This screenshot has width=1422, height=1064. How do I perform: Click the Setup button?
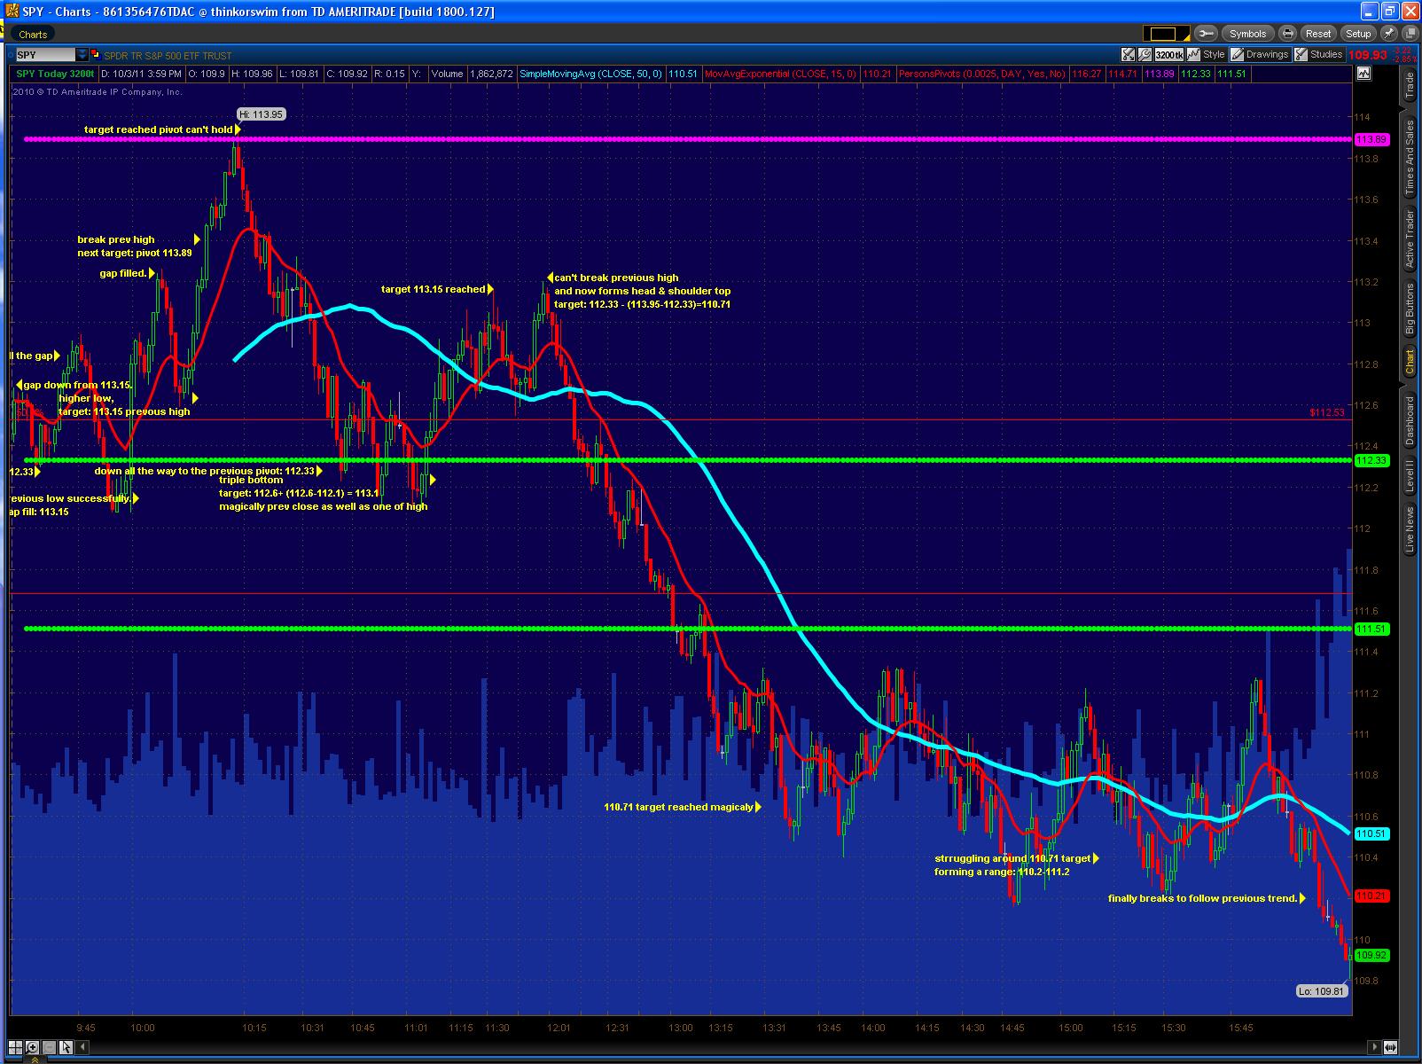pyautogui.click(x=1357, y=34)
